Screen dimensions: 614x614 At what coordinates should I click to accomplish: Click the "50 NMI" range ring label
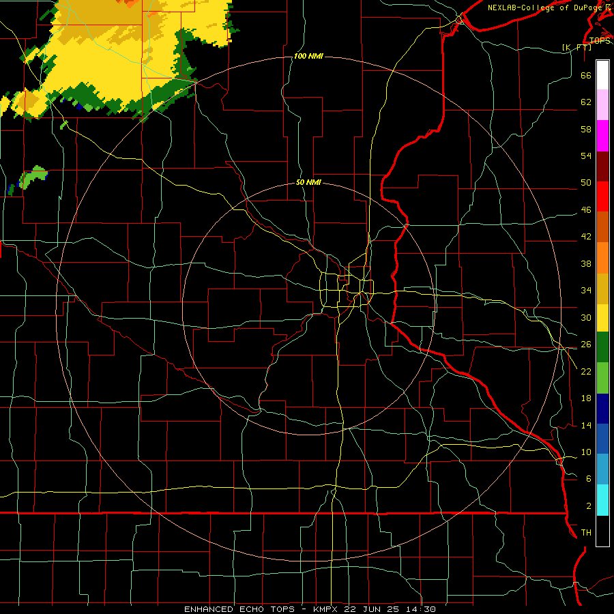coord(308,182)
